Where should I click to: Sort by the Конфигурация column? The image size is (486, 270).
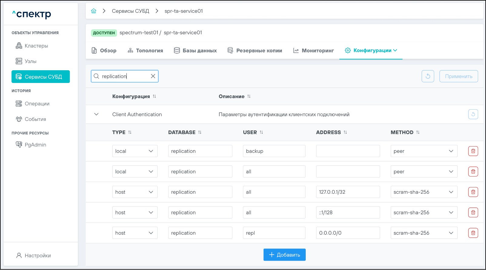(x=154, y=96)
